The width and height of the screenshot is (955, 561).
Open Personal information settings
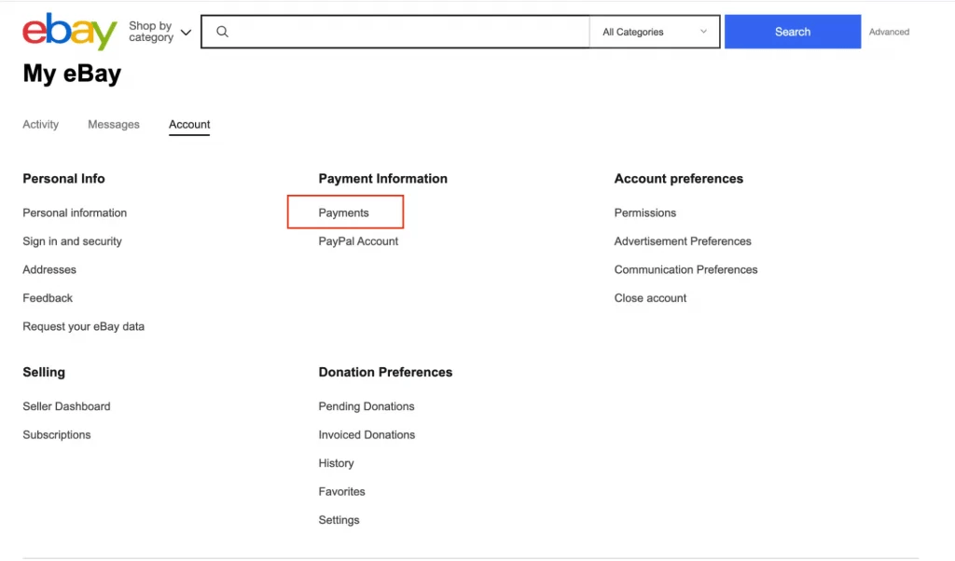74,212
